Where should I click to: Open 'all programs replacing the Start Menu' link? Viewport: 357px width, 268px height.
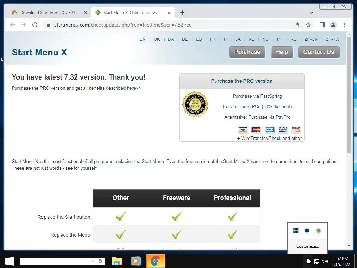126,162
